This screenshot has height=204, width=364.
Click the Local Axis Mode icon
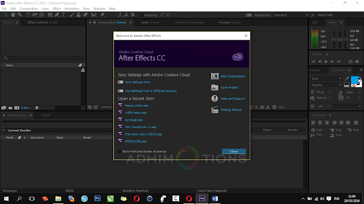[x=120, y=15]
